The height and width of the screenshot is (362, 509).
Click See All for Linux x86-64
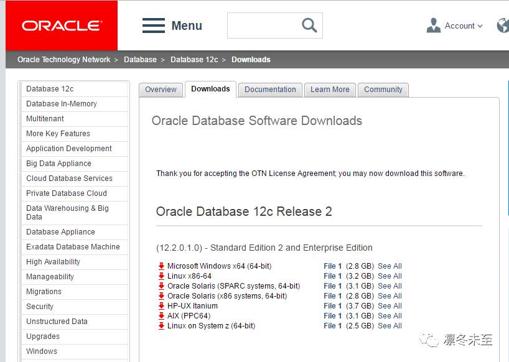pos(390,276)
